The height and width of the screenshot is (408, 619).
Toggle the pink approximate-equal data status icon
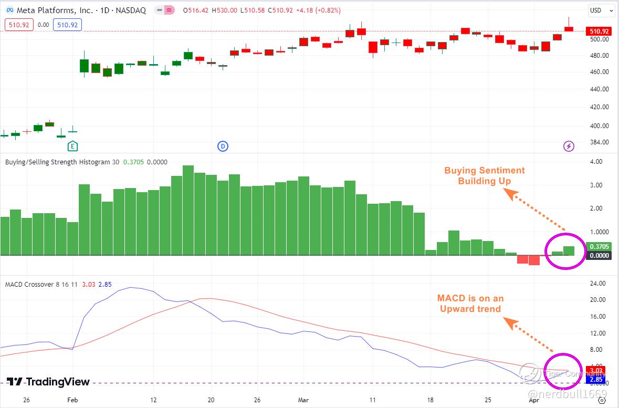coord(169,11)
